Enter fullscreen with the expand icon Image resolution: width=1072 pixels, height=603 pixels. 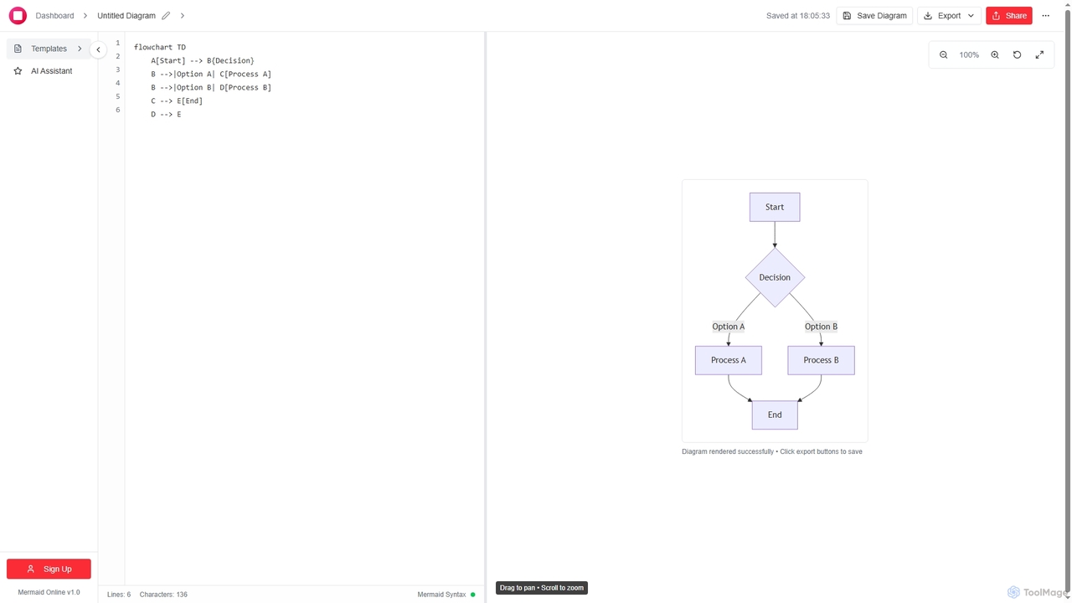click(x=1039, y=54)
